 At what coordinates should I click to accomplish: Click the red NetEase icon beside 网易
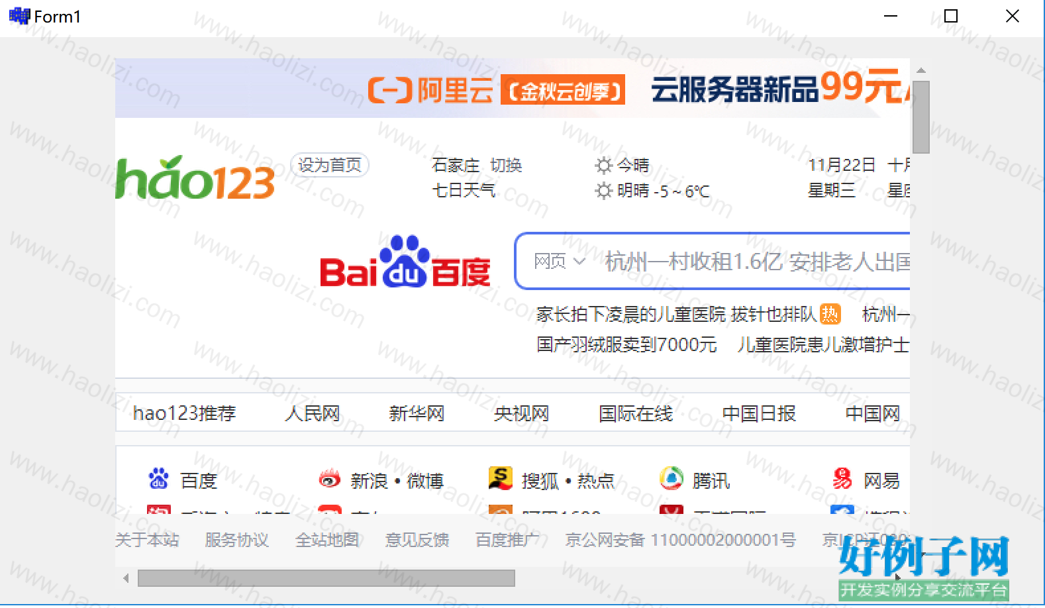(x=842, y=478)
